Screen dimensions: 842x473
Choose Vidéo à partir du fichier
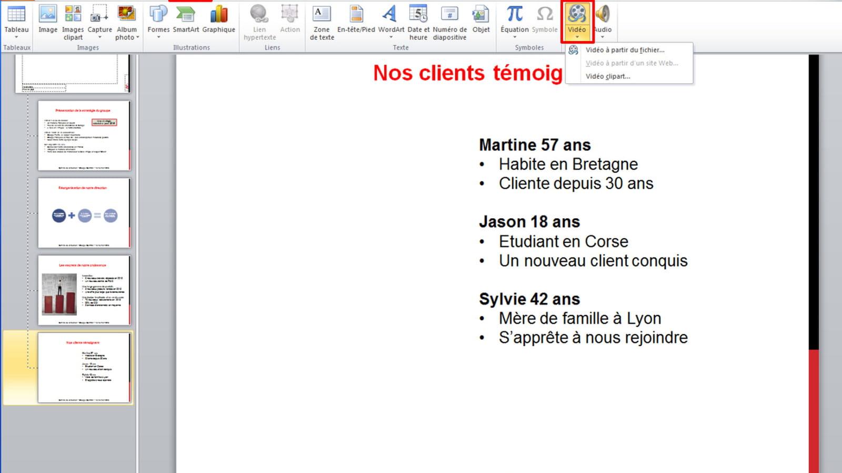[629, 50]
